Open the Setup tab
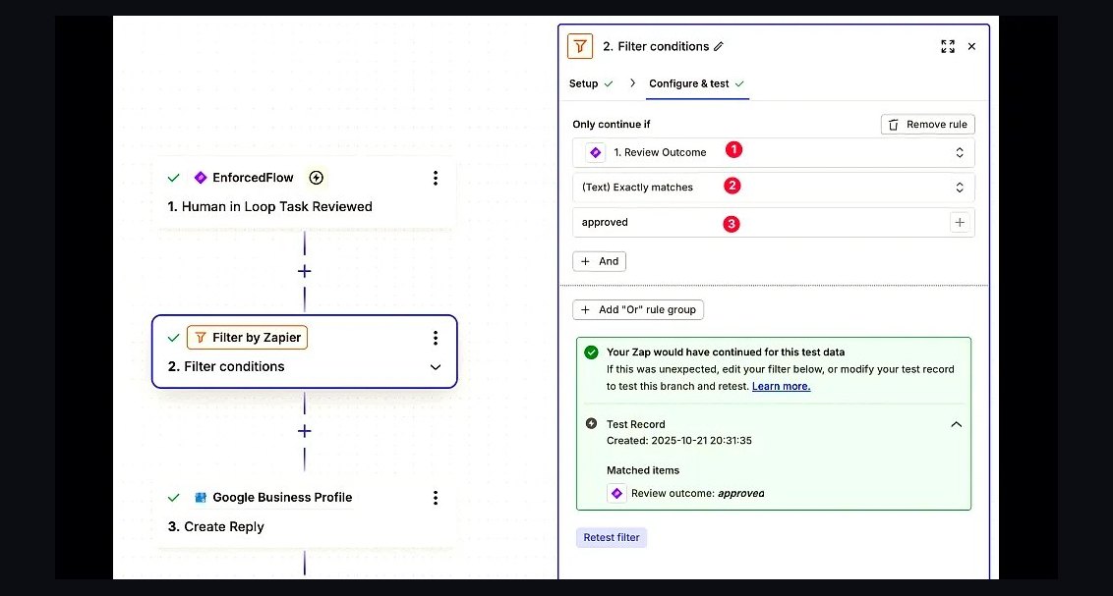 591,83
